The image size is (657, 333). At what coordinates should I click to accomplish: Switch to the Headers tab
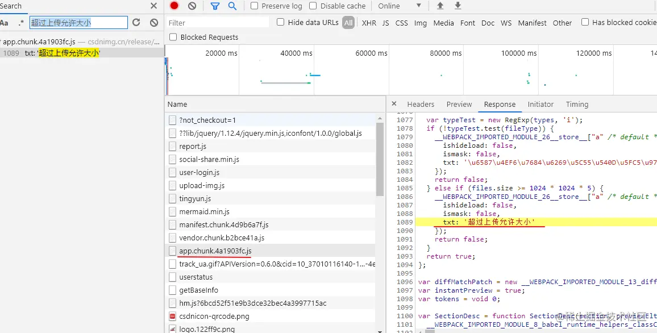click(x=420, y=105)
